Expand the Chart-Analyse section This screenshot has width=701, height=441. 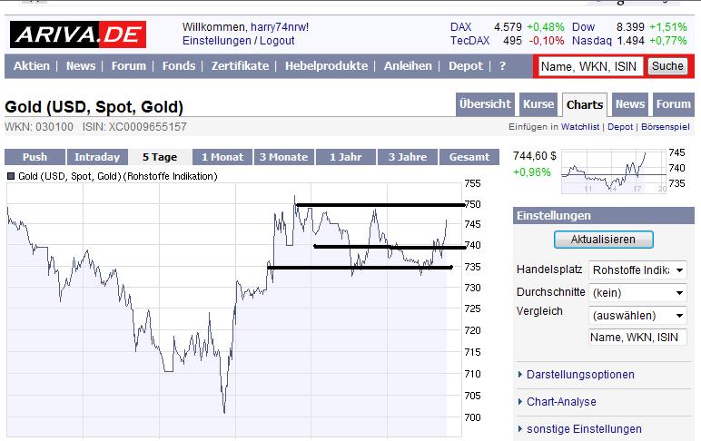pos(561,402)
